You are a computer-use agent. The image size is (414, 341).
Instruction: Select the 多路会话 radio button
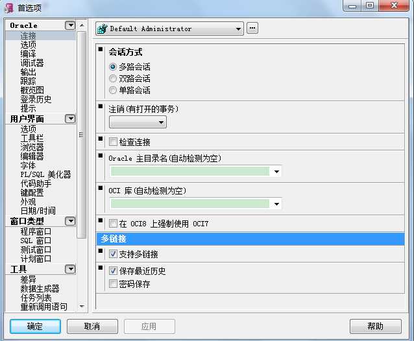[x=113, y=67]
